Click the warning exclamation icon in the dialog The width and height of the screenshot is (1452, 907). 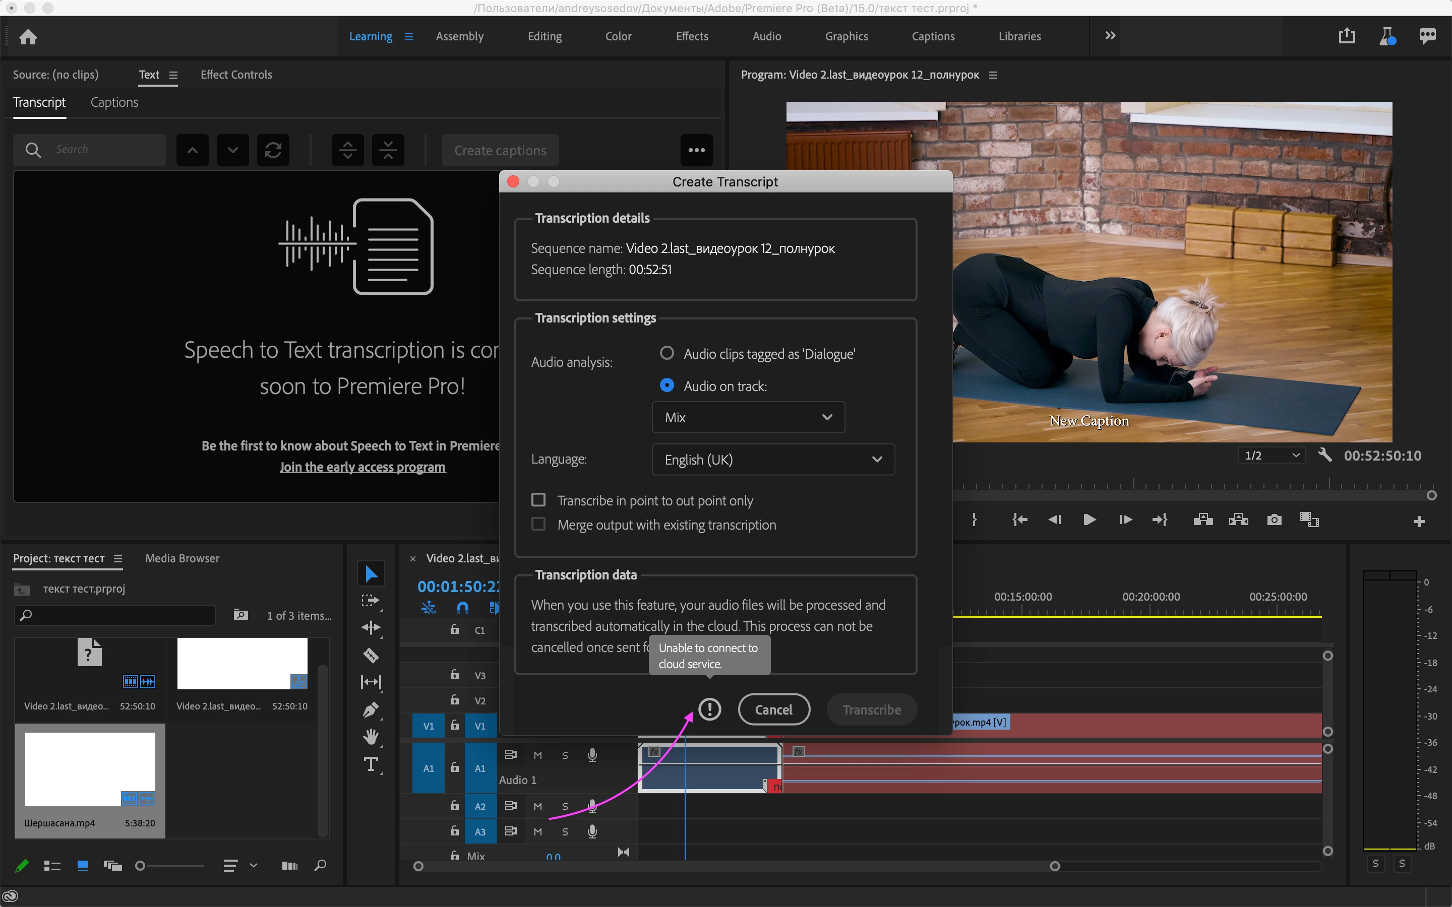pos(709,709)
